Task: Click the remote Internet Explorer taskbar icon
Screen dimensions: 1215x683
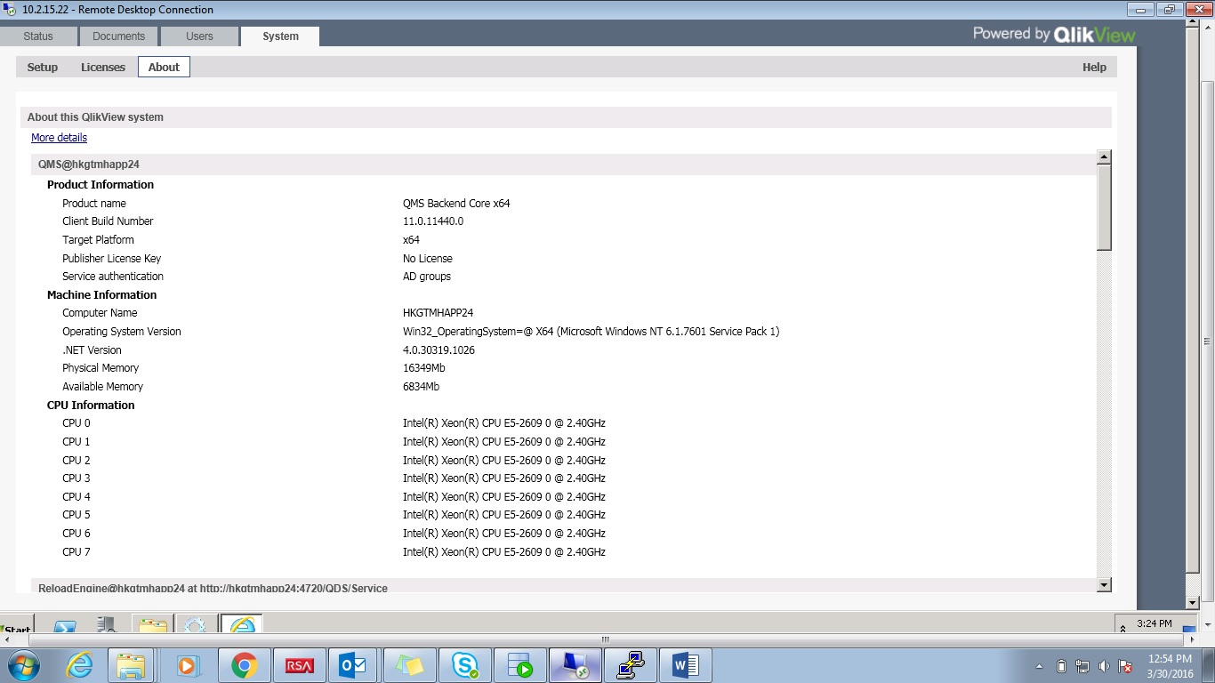Action: point(242,624)
